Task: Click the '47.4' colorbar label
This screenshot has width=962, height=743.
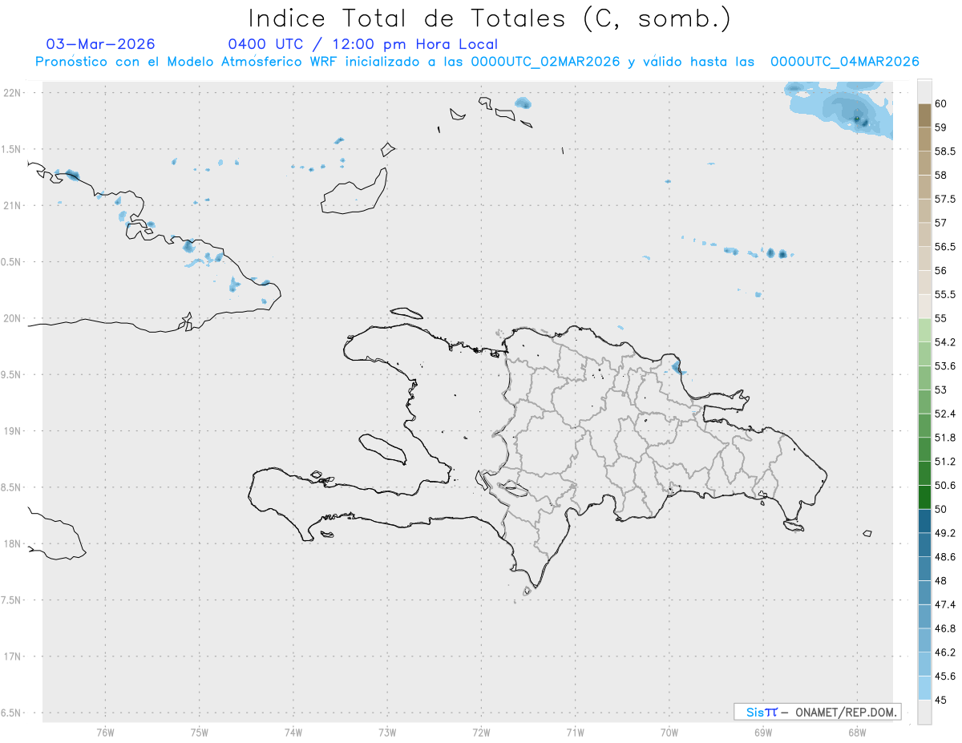Action: [944, 604]
